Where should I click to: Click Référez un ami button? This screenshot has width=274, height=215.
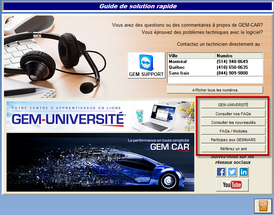[x=233, y=149]
